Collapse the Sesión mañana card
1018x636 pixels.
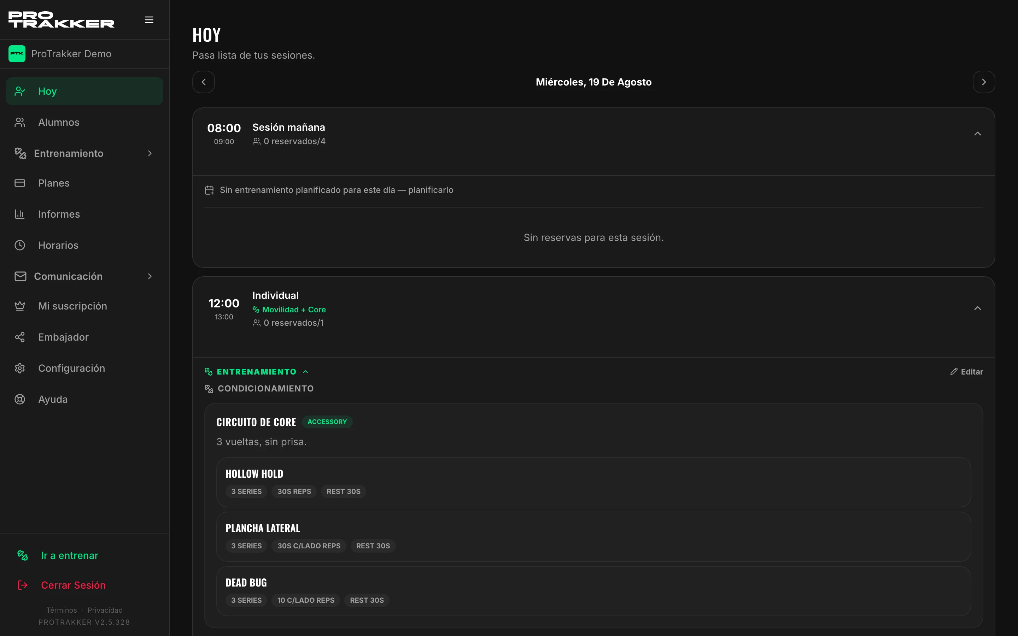click(978, 134)
